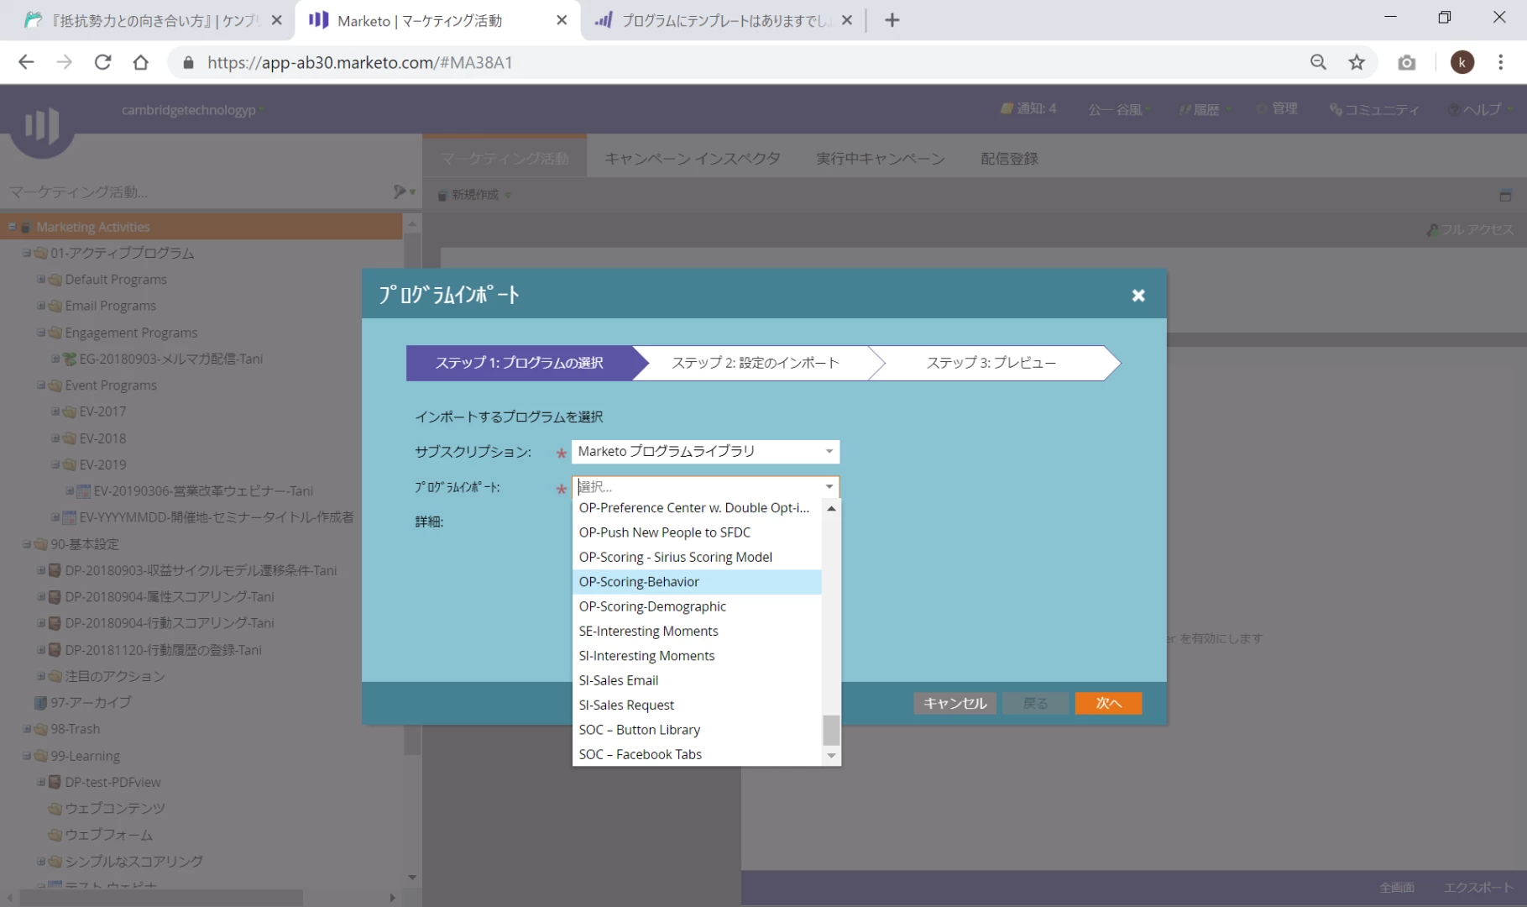This screenshot has height=907, width=1527.
Task: Select OP-Scoring-Behavior in dropdown list
Action: [697, 582]
